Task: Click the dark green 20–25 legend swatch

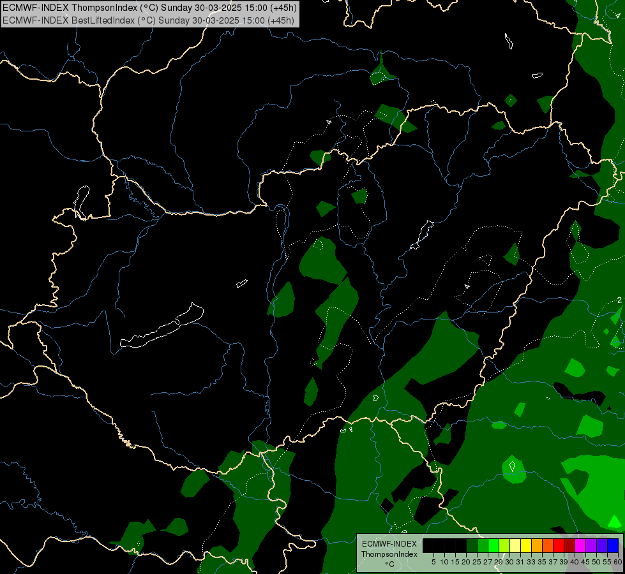Action: [x=472, y=545]
